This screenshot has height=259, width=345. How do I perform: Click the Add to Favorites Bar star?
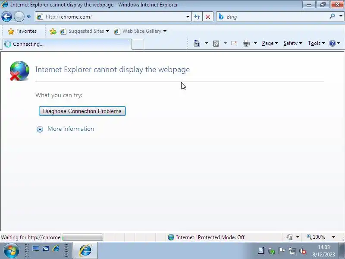tap(53, 31)
